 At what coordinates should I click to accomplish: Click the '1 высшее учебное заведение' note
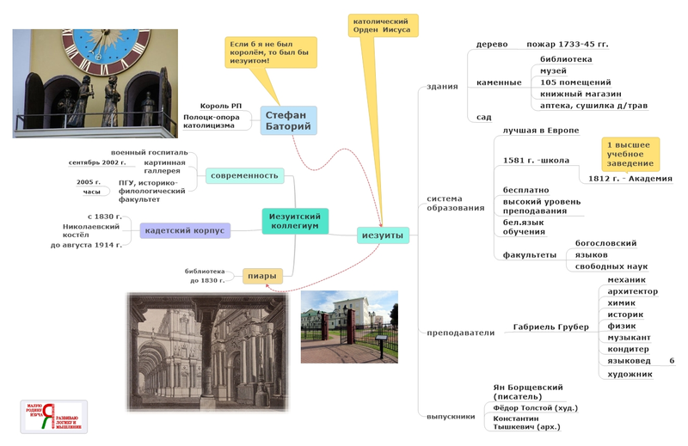630,154
